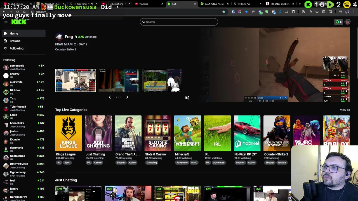Click the browser history clock icon
Viewport: 358px width, 201px height.
[x=303, y=12]
